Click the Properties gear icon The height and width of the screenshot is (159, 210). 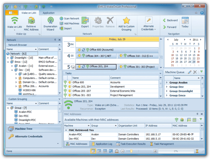pyautogui.click(x=98, y=21)
